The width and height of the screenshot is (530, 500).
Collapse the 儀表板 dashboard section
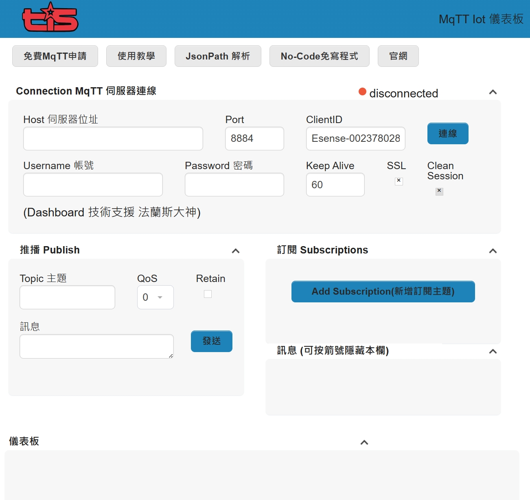tap(364, 443)
